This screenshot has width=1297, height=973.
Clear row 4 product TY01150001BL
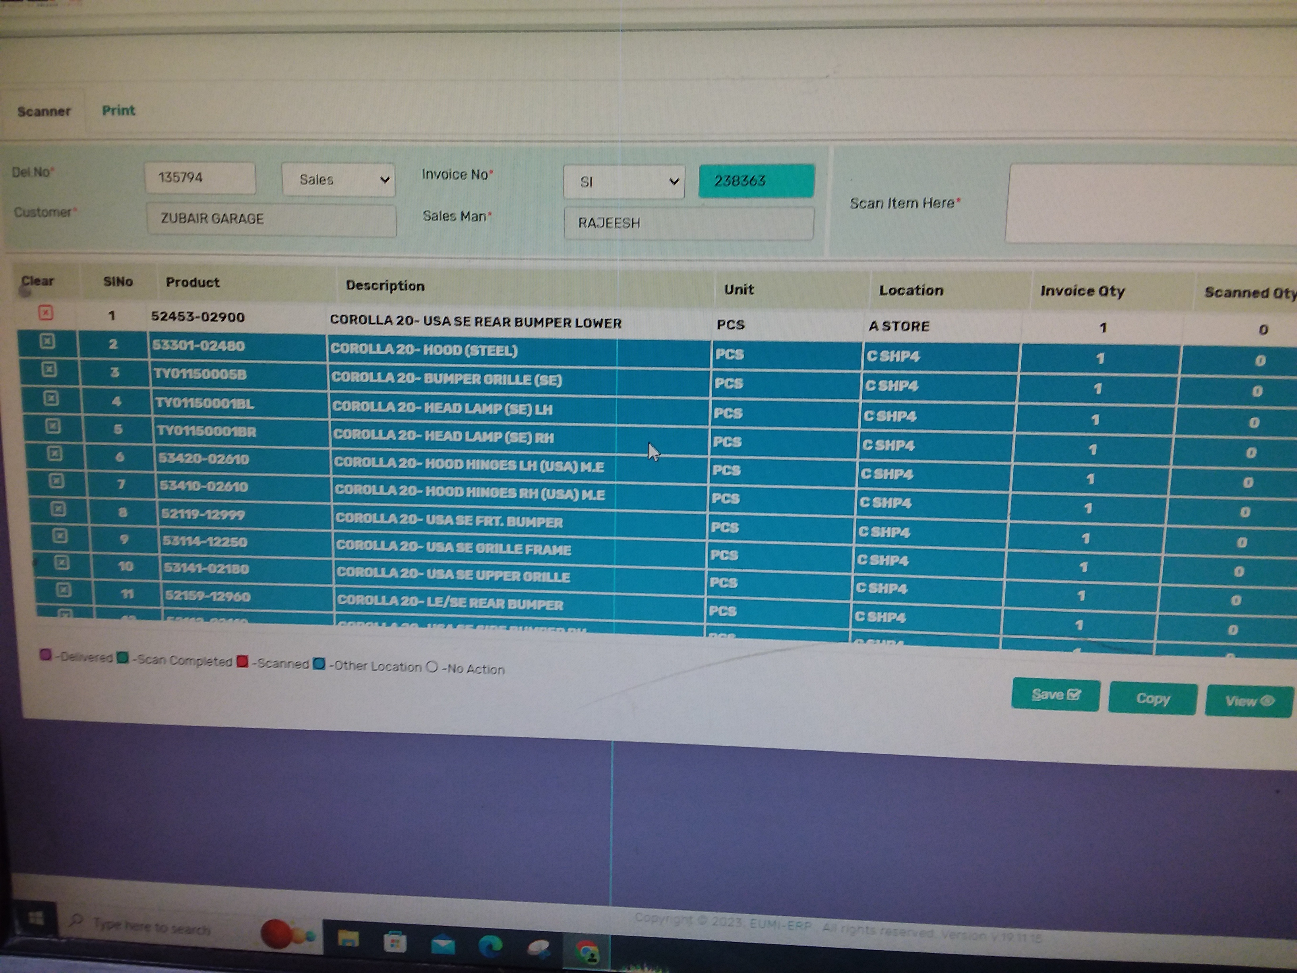tap(51, 398)
